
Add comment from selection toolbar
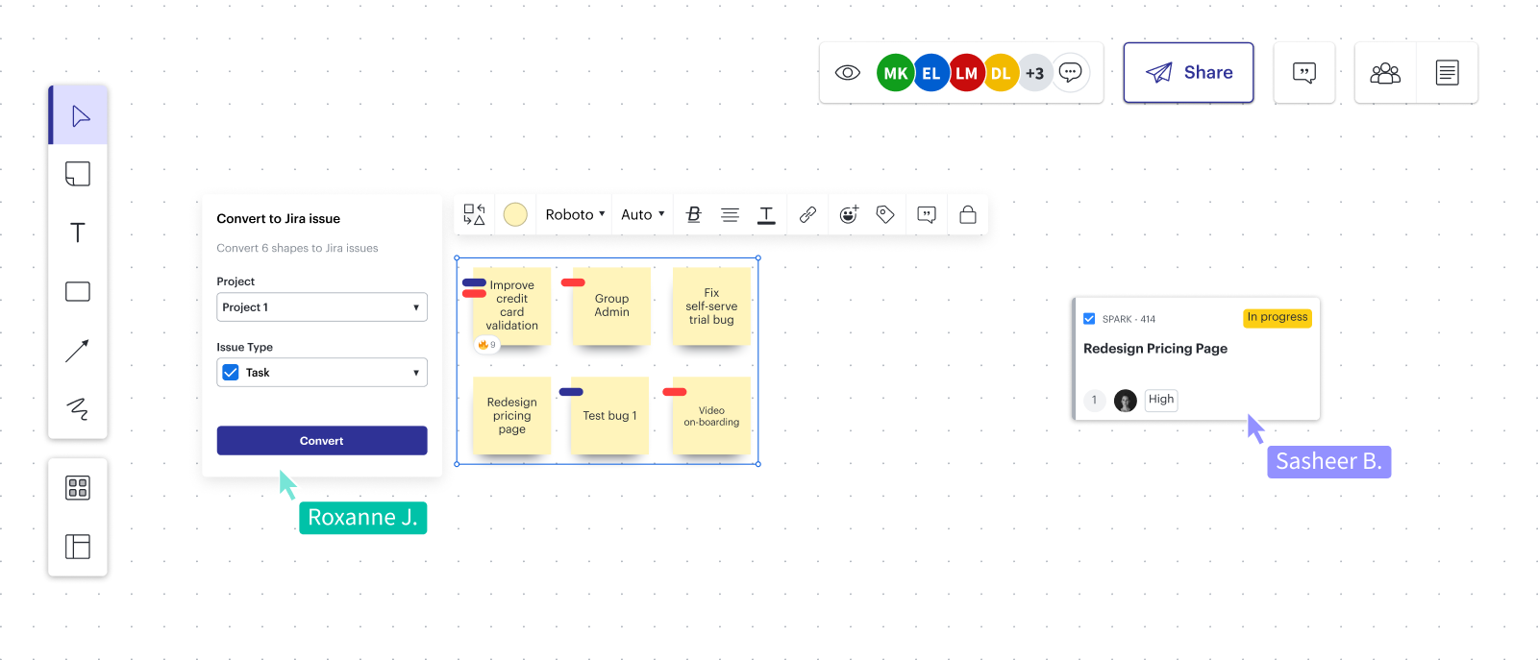coord(927,214)
